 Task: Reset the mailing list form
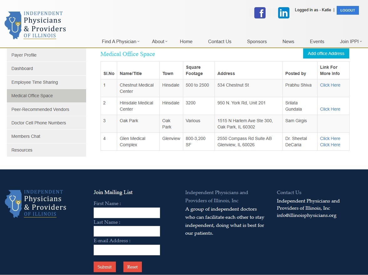(x=132, y=267)
